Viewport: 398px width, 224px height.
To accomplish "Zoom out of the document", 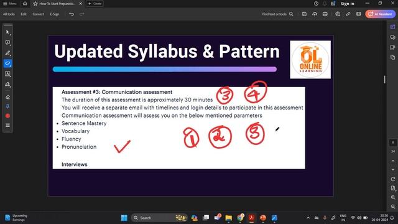I will (393, 207).
